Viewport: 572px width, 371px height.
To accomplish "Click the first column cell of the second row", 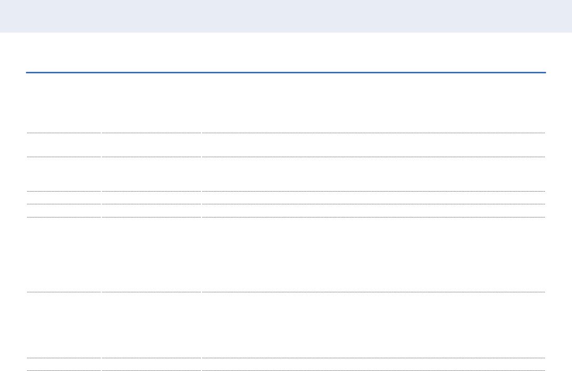I will (64, 145).
